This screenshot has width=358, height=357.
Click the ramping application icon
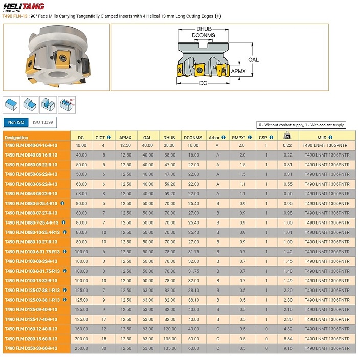point(66,105)
